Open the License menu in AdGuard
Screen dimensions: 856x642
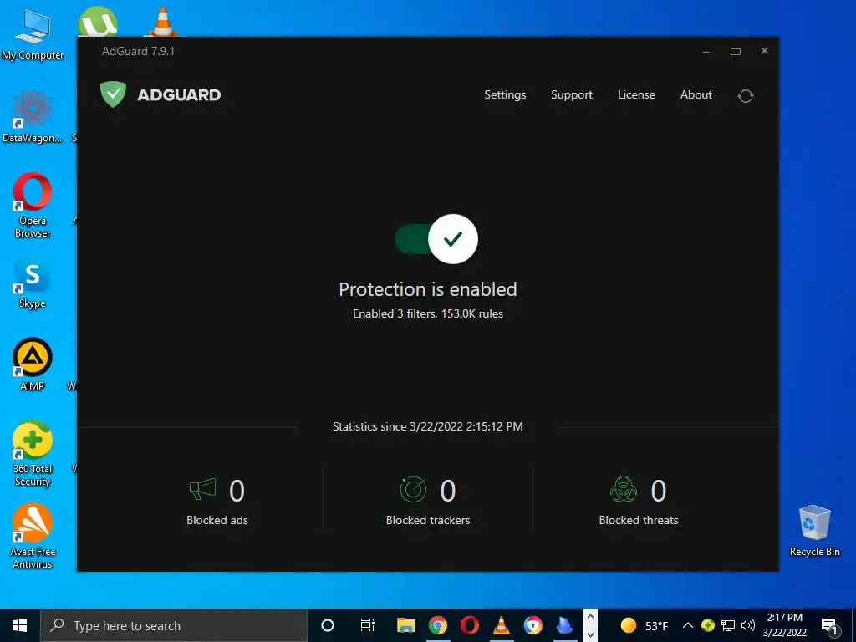pyautogui.click(x=636, y=95)
